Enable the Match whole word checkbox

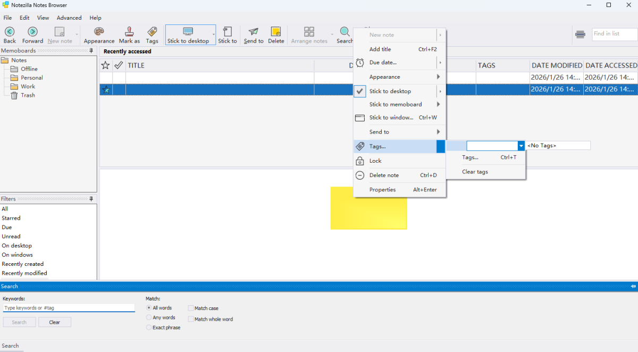(x=191, y=320)
